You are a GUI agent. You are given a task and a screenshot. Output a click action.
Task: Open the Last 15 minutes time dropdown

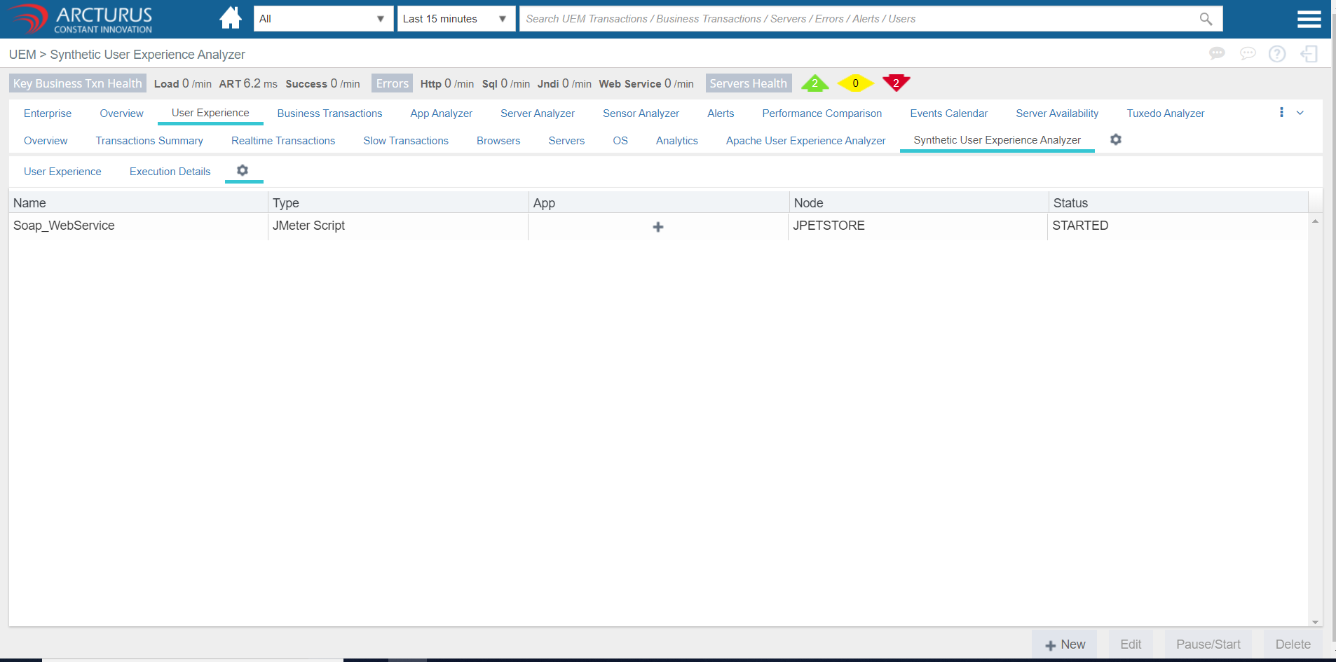pos(455,19)
